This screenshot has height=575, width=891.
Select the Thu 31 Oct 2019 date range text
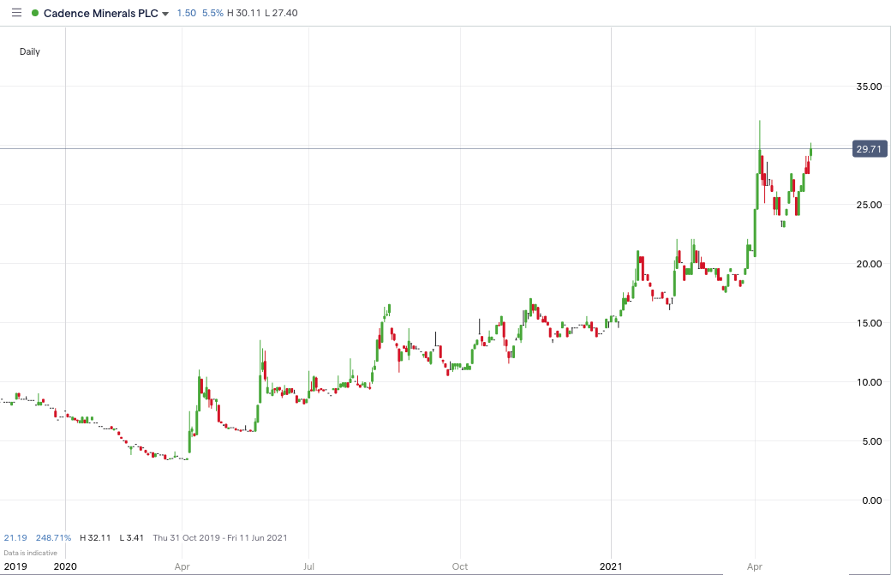tap(188, 537)
